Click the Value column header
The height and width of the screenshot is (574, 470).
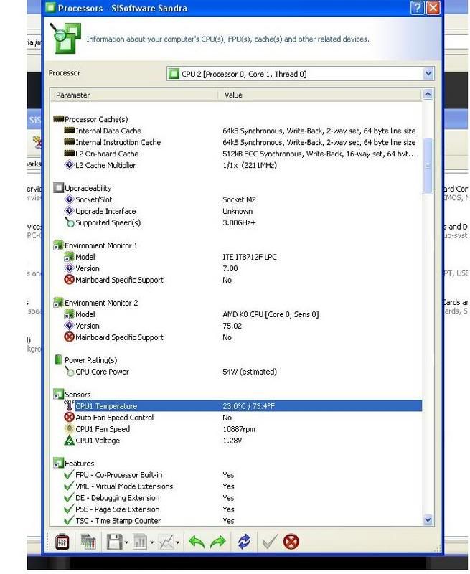point(319,95)
